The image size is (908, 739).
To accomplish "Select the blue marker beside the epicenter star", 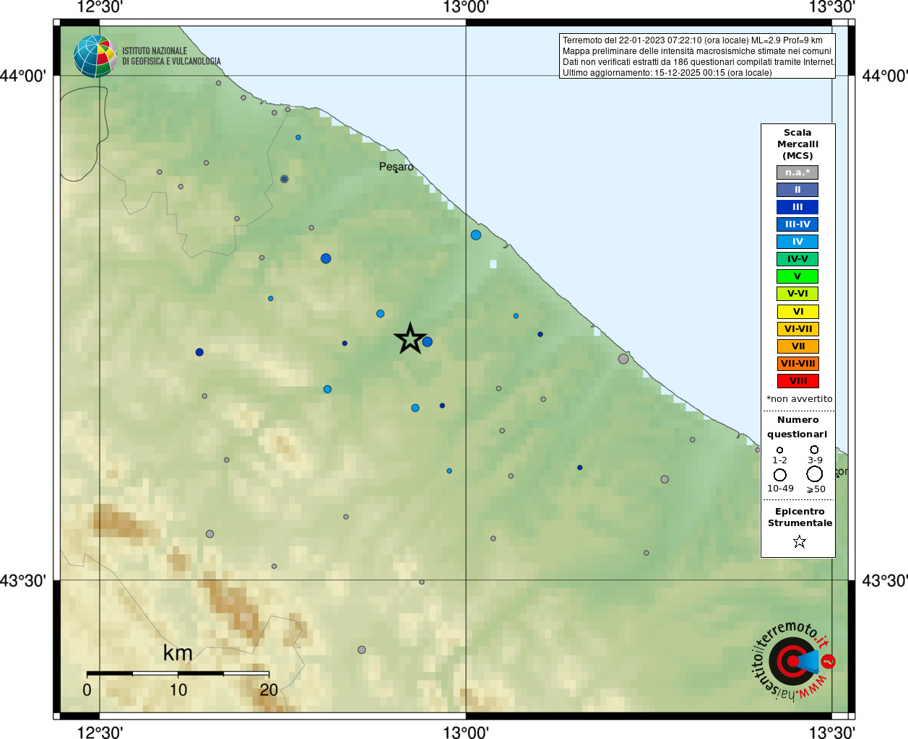I will click(x=428, y=341).
